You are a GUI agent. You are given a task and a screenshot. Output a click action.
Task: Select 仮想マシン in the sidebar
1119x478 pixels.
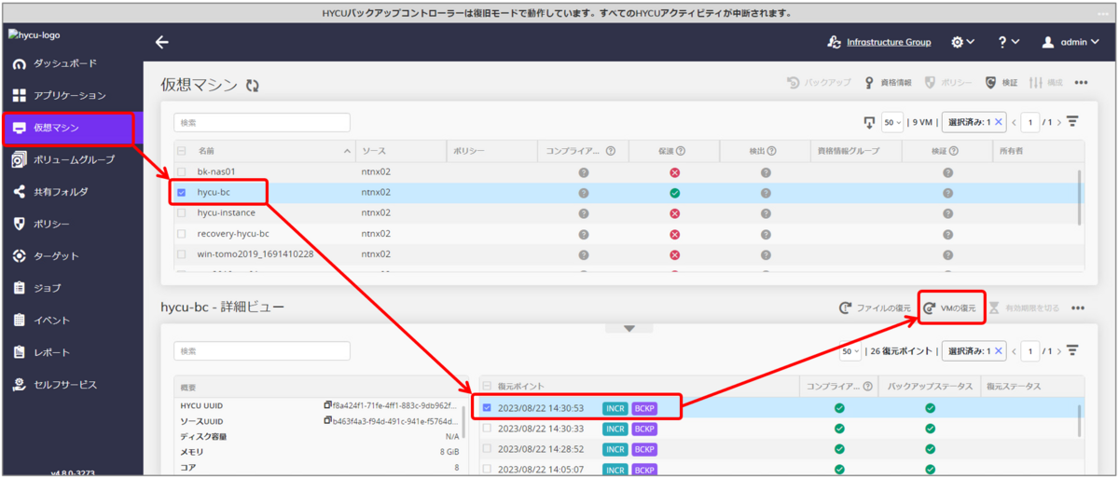[70, 128]
